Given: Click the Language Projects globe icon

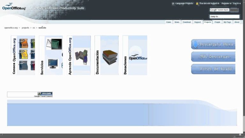Looking at the screenshot, I should point(173,4).
